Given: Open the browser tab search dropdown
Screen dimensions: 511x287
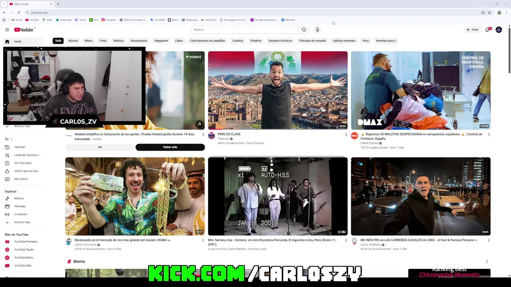Looking at the screenshot, I should click(x=4, y=4).
